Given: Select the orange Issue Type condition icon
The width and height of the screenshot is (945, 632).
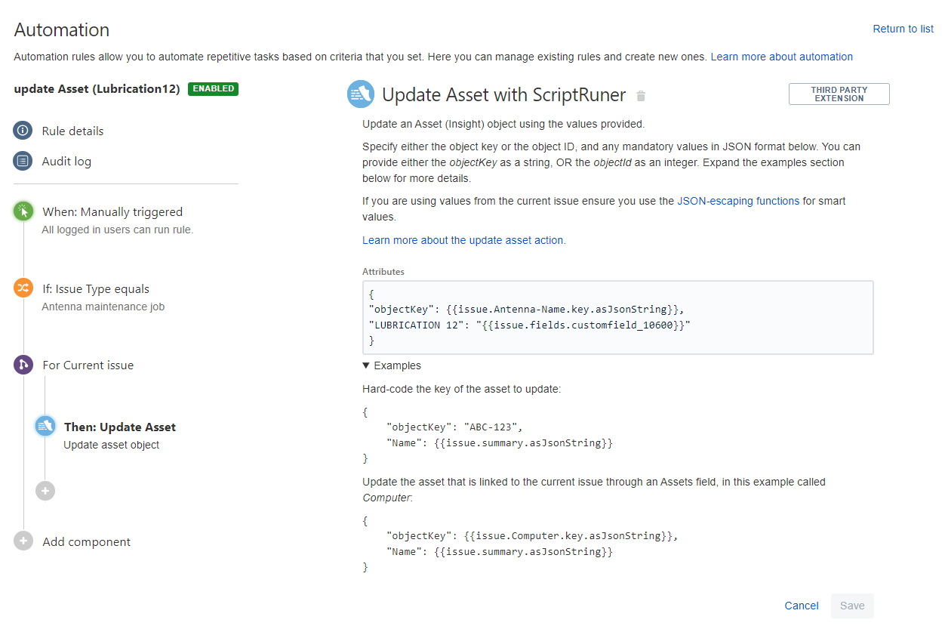Looking at the screenshot, I should pos(23,288).
